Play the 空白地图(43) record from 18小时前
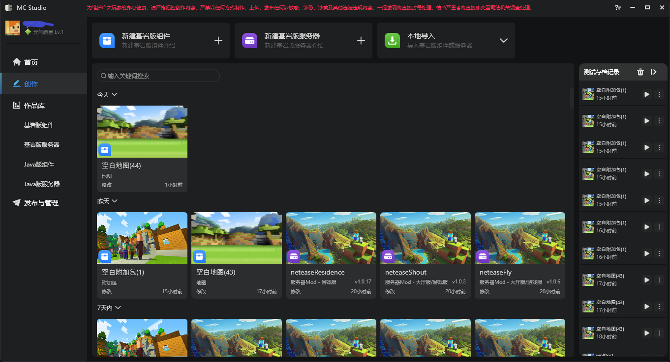Image resolution: width=670 pixels, height=362 pixels. (647, 333)
